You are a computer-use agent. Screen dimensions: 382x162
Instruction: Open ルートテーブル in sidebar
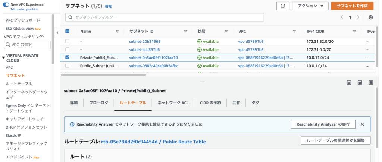click(19, 84)
